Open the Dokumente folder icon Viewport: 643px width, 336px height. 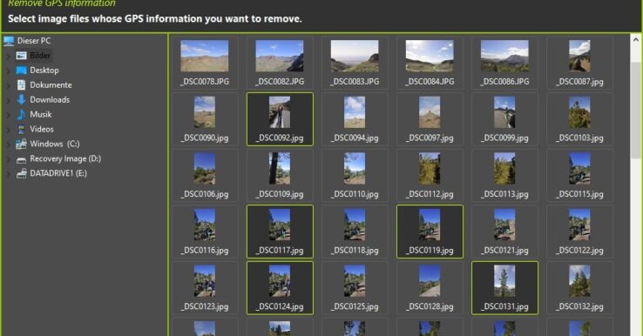21,84
